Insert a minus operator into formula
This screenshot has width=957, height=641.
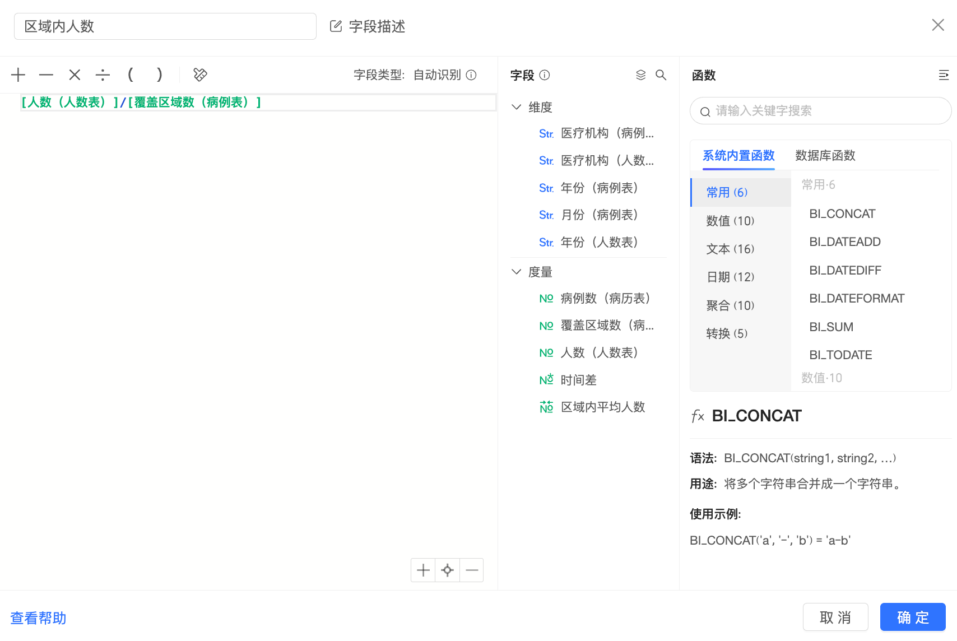(x=47, y=75)
